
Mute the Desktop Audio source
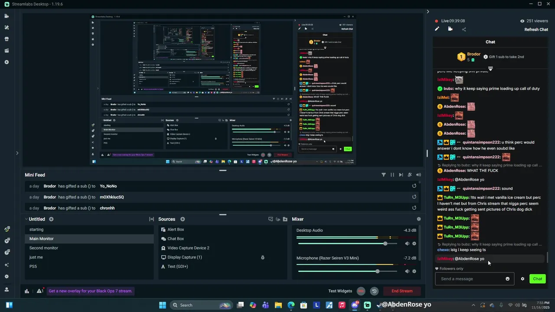point(407,244)
